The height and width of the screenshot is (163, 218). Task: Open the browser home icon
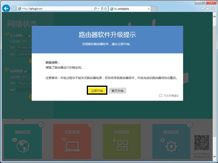click(202, 9)
